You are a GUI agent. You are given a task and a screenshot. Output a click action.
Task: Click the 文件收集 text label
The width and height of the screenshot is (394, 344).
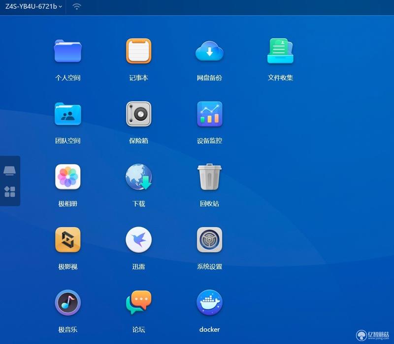(280, 77)
